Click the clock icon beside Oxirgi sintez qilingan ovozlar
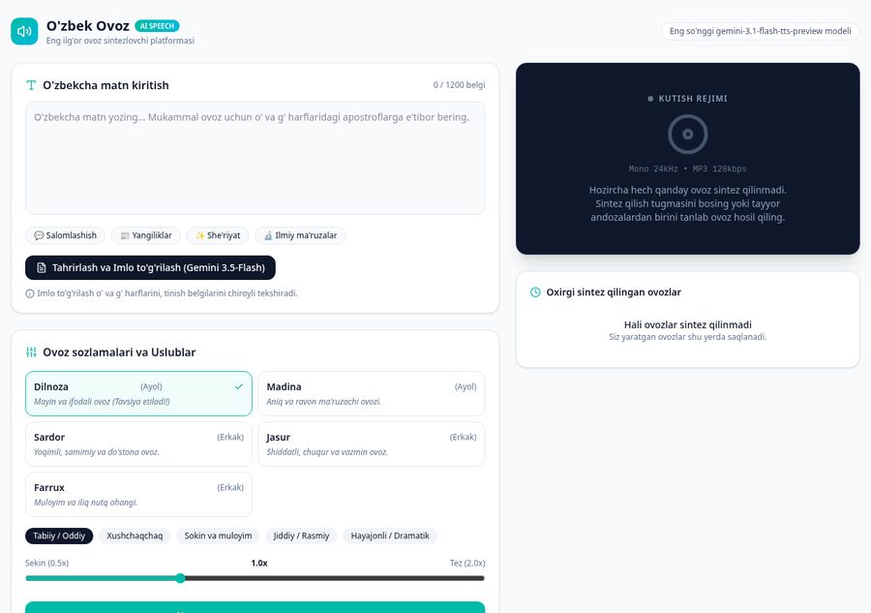This screenshot has width=871, height=613. tap(535, 292)
